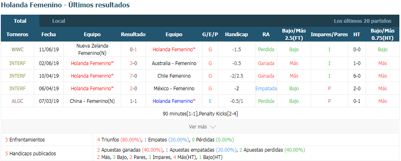Screen dimensions: 401x161
Task: Click the 1-1 result against China
Action: pos(133,101)
